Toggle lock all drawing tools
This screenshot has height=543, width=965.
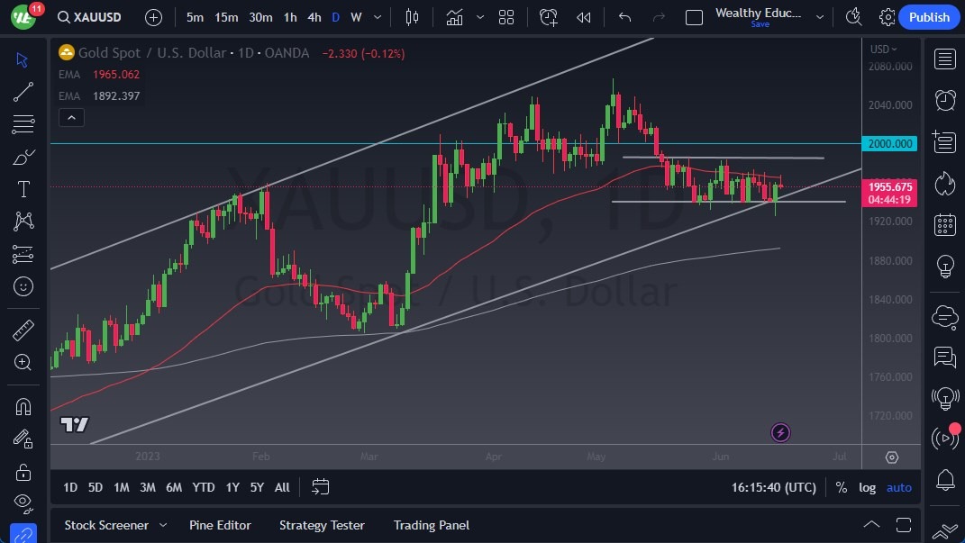tap(23, 472)
